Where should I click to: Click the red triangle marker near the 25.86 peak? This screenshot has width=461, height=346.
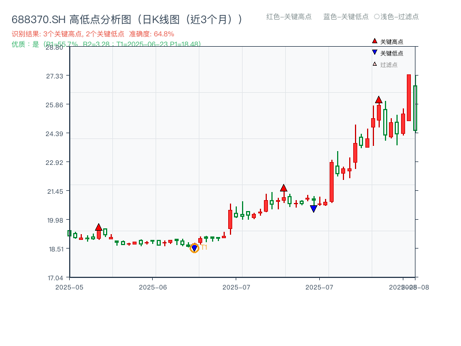[x=379, y=100]
